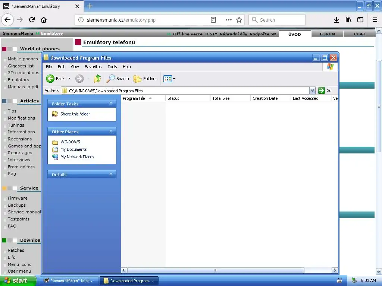Toggle Firefox reader view icon
382x286 pixels.
tap(213, 20)
